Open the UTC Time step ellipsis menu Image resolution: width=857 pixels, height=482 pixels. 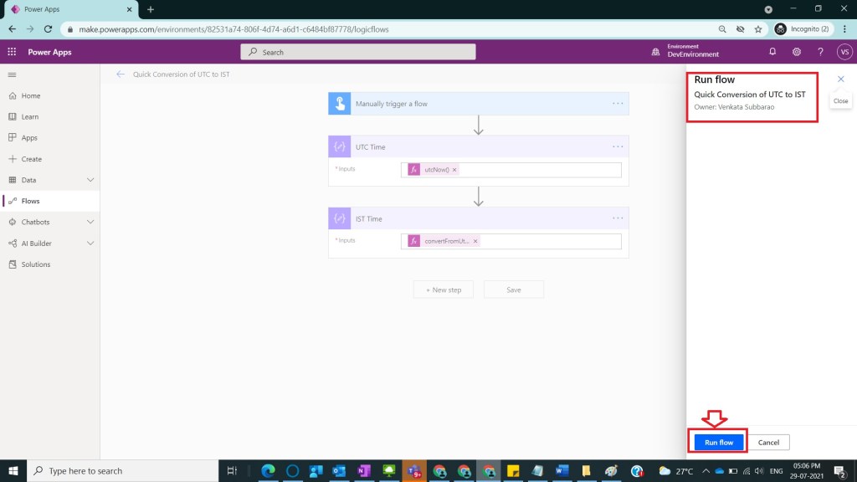pyautogui.click(x=618, y=146)
